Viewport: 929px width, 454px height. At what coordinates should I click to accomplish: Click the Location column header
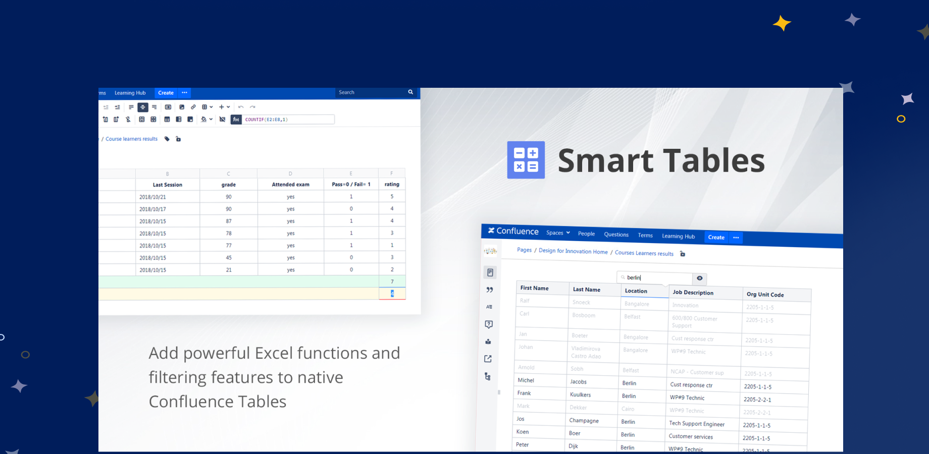coord(645,291)
